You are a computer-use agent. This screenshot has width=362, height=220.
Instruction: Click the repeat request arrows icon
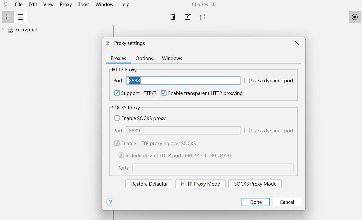(202, 17)
